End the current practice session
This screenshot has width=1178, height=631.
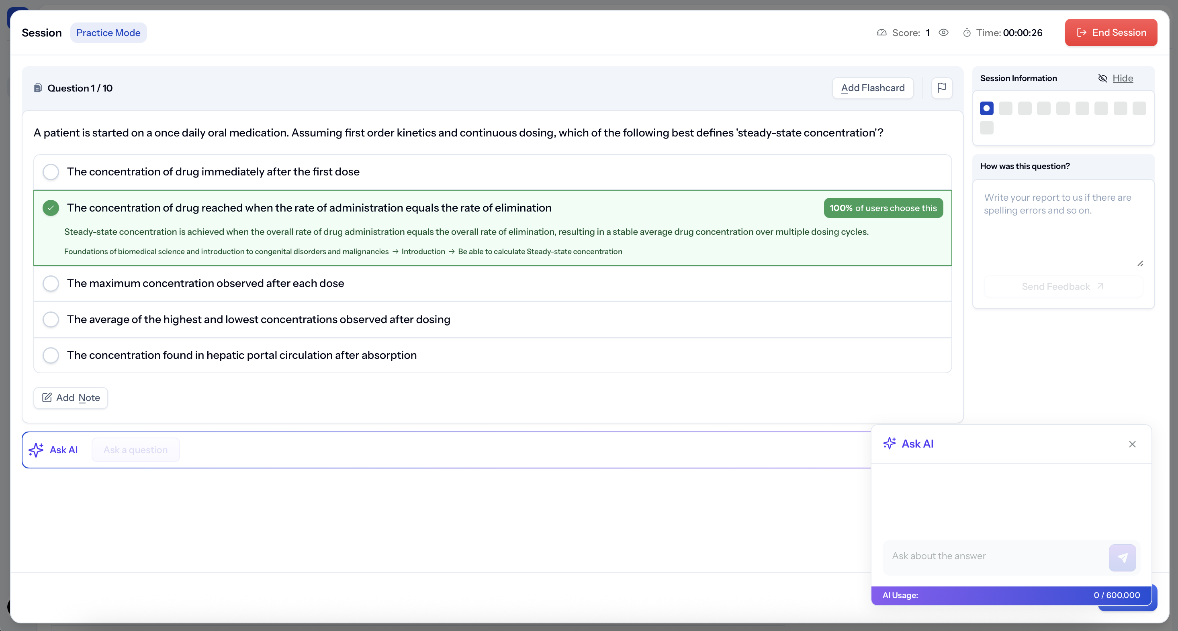(x=1111, y=33)
